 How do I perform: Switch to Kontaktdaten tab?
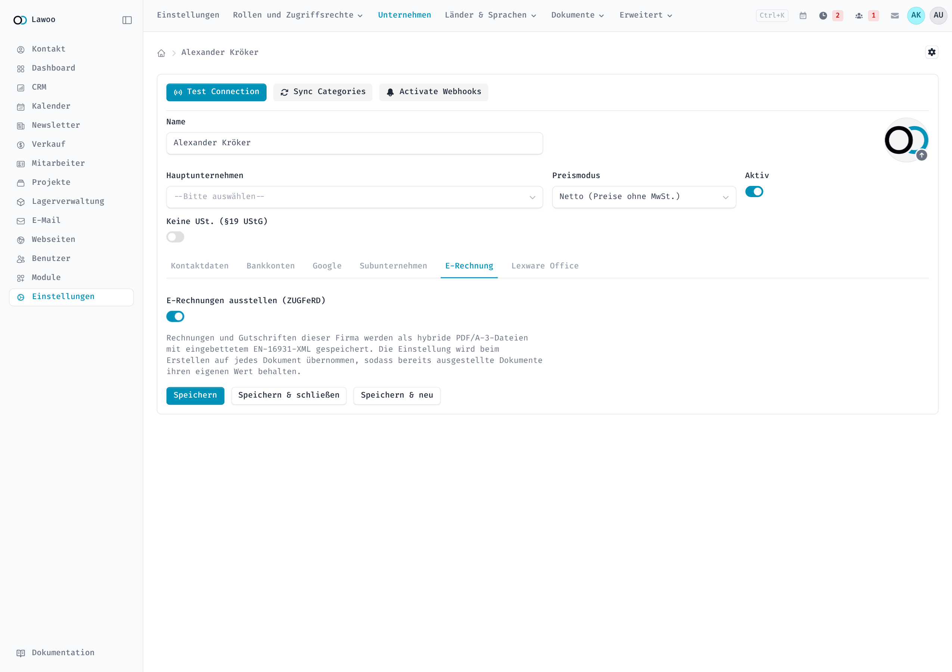199,266
